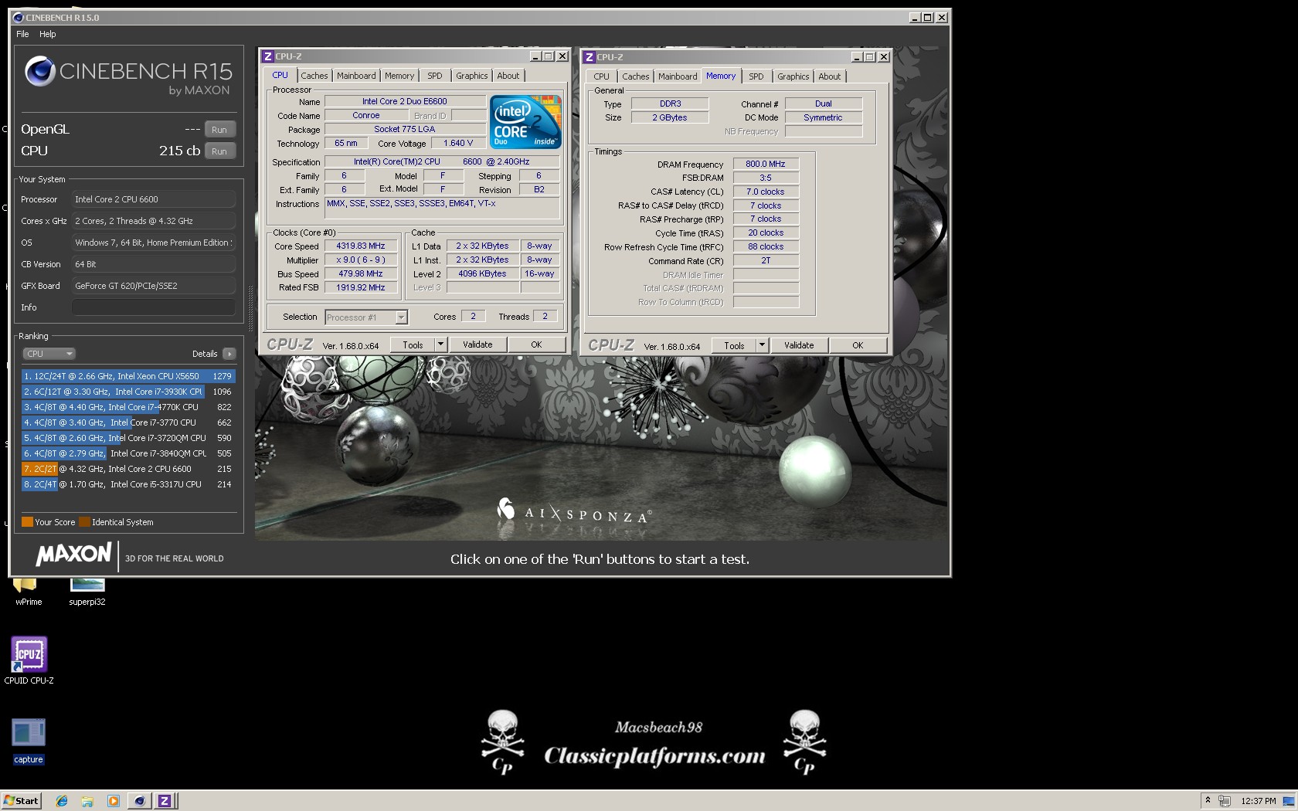Open Memory tab in left CPU-Z
This screenshot has height=811, width=1298.
399,76
